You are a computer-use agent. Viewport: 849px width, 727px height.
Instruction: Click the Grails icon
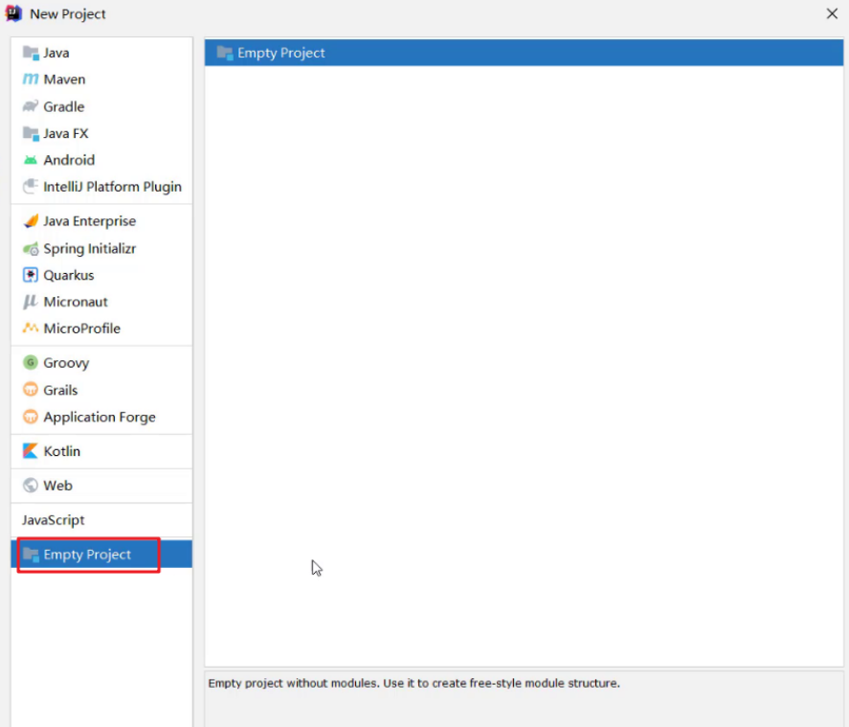coord(31,390)
